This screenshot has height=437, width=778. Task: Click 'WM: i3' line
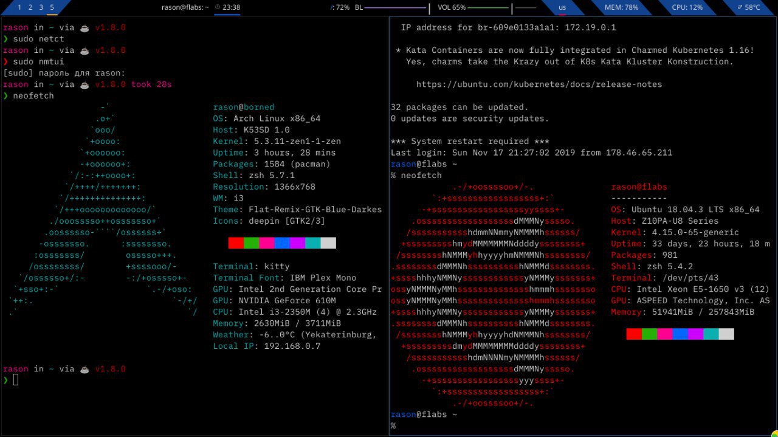coord(228,198)
